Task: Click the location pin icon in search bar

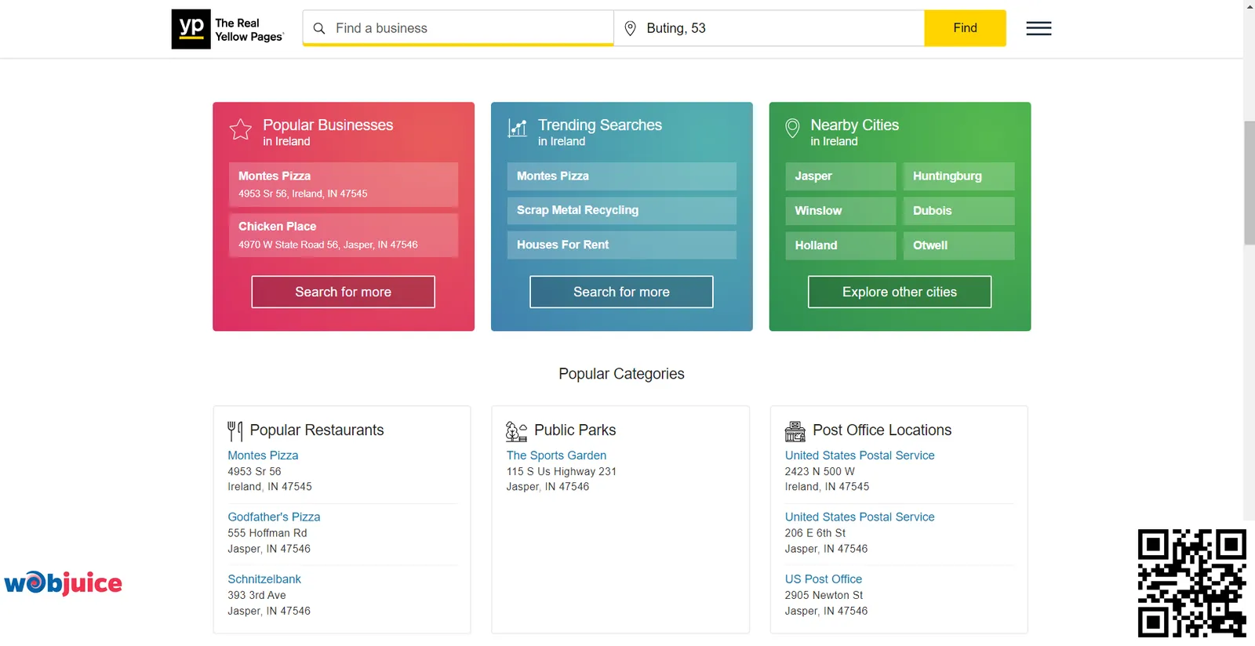Action: tap(630, 28)
